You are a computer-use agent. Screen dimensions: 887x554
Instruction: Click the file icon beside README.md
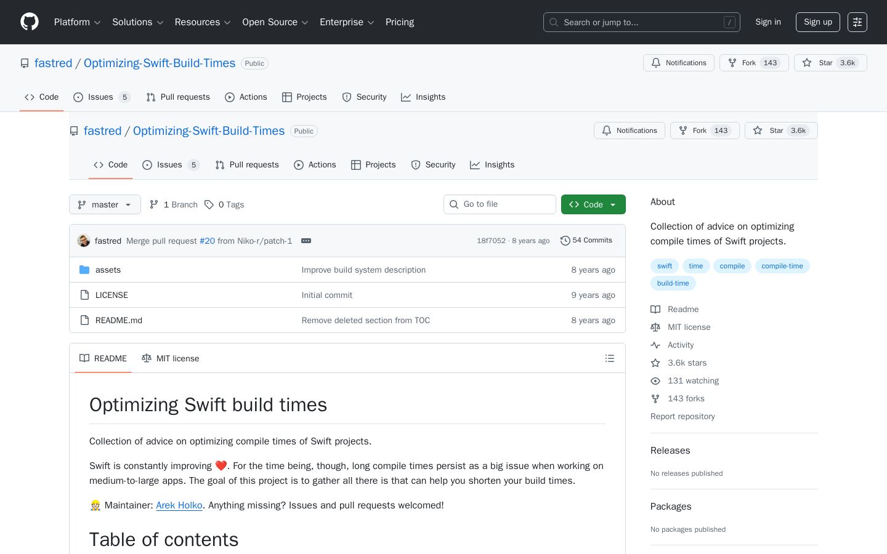pos(84,320)
